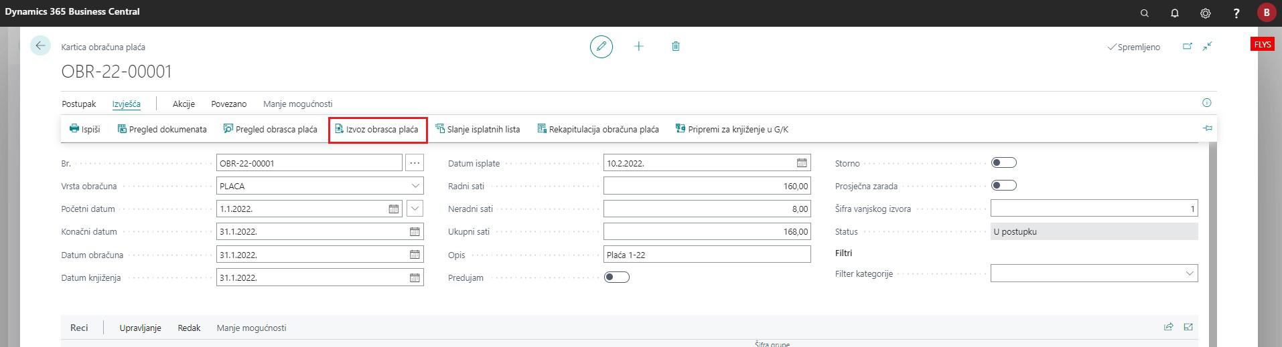
Task: Open Vrsta obračuna dropdown
Action: [415, 186]
